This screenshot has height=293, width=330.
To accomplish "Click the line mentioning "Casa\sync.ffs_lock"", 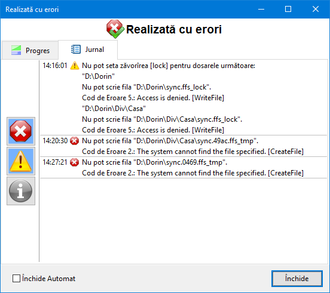I will (162, 119).
